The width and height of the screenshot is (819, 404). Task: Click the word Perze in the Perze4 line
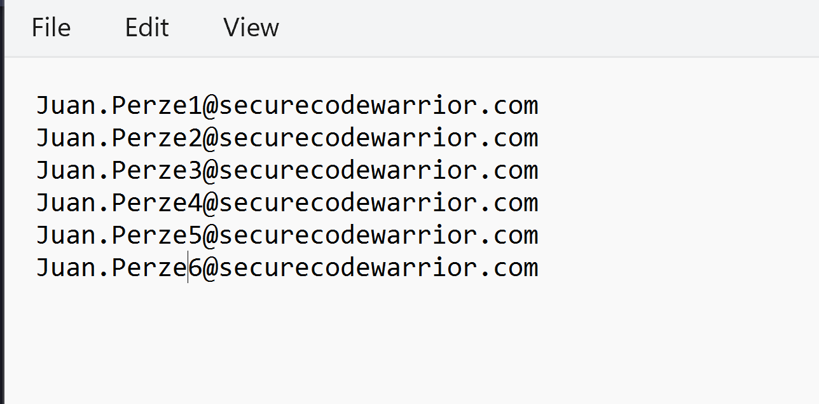149,203
